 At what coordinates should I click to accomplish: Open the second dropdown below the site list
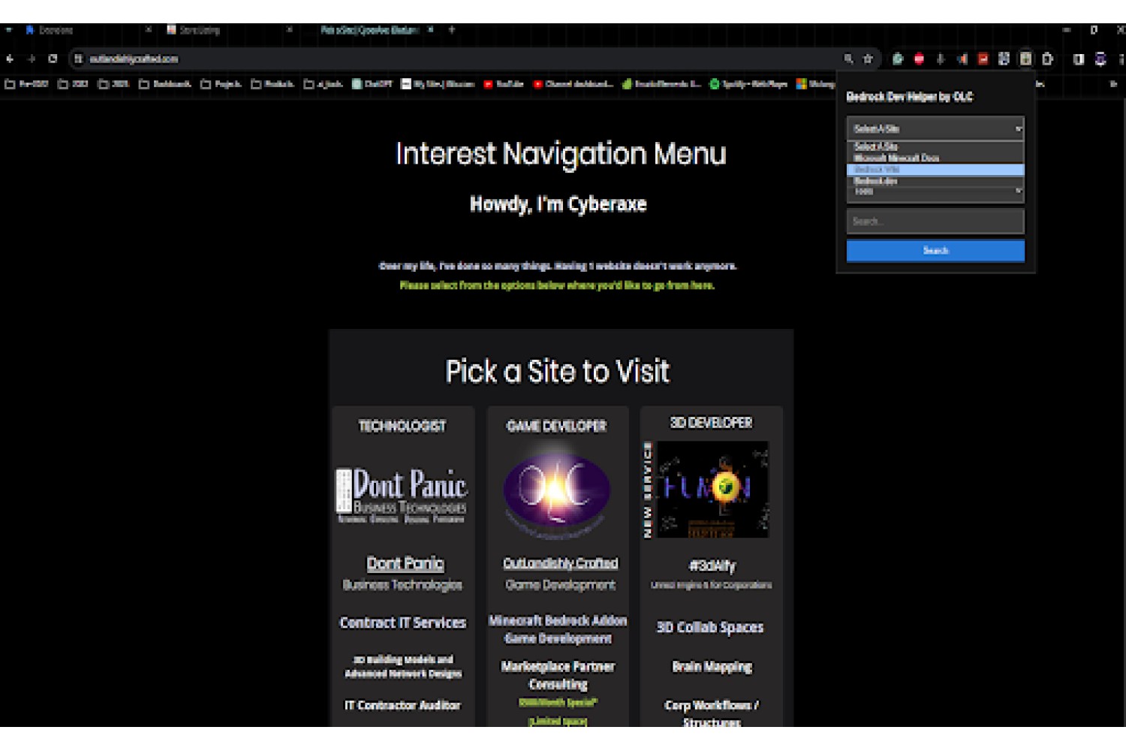click(935, 192)
